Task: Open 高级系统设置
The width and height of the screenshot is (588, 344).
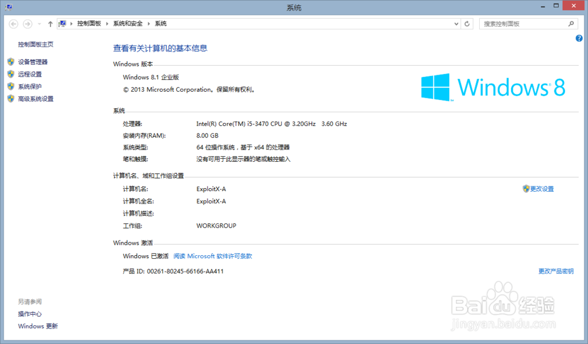Action: pyautogui.click(x=36, y=99)
